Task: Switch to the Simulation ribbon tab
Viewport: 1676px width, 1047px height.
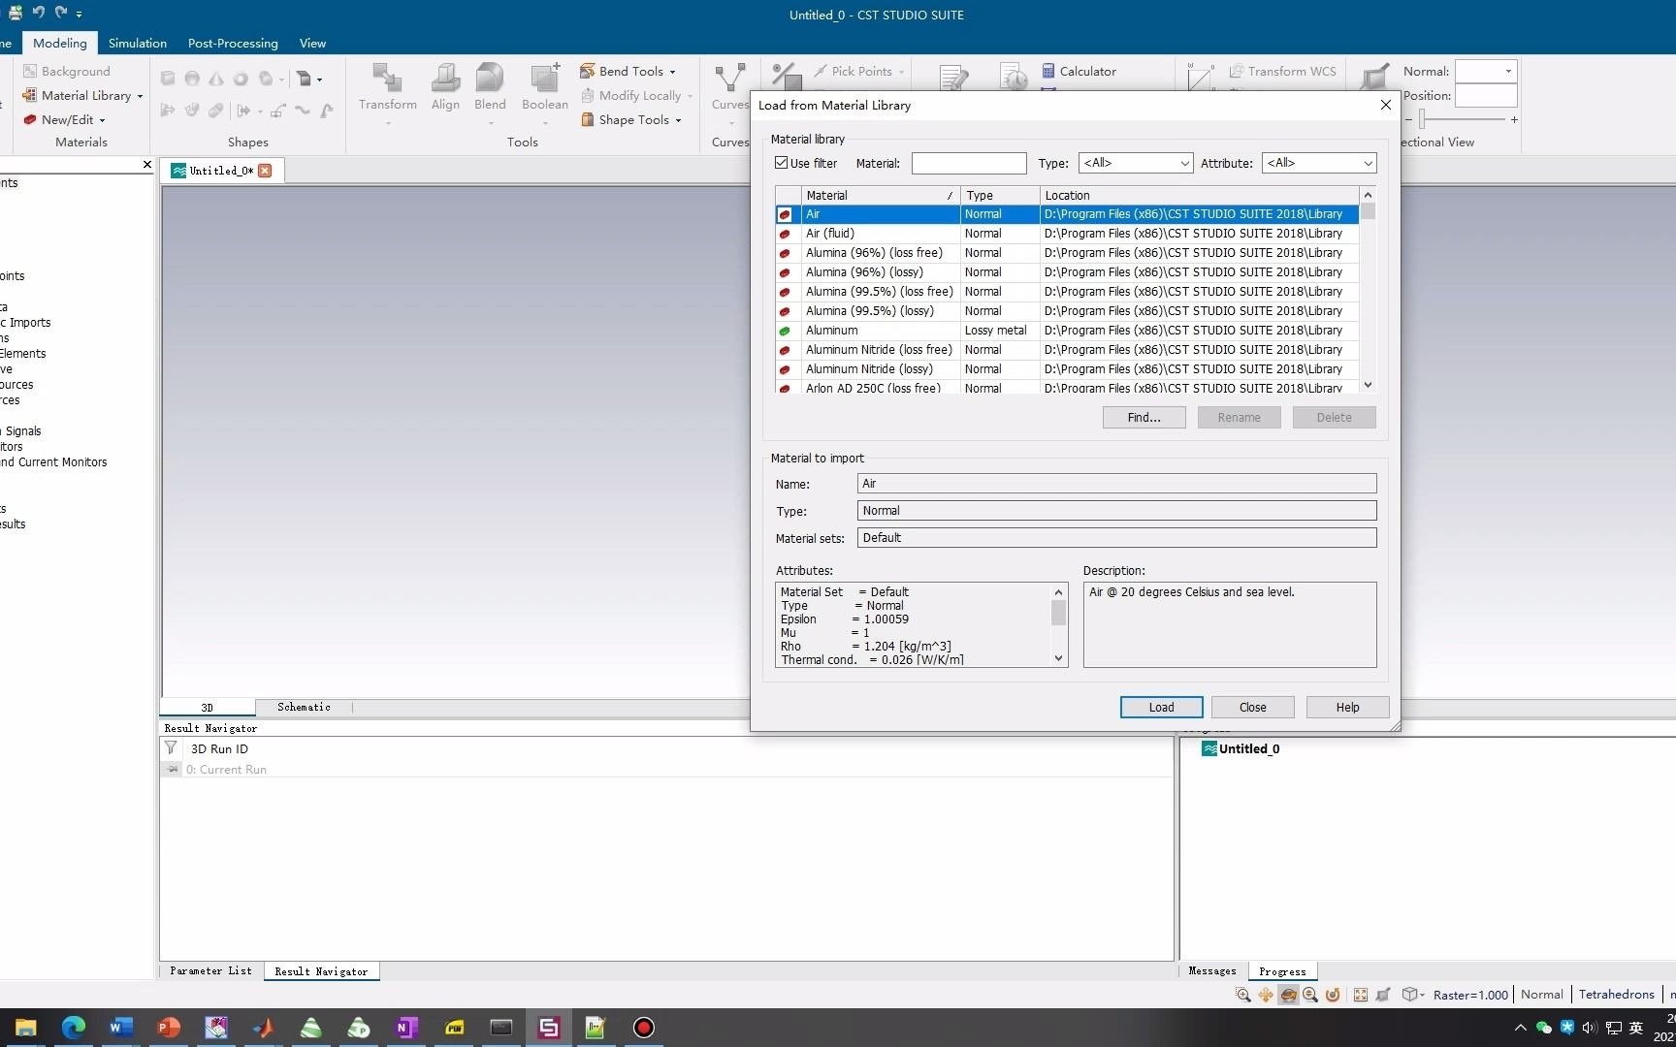Action: pyautogui.click(x=138, y=43)
